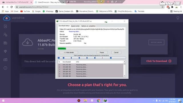Screen dimensions: 183x103
Task: Open FilmyZilla Bollywood bookmark
Action: pyautogui.click(x=124, y=11)
